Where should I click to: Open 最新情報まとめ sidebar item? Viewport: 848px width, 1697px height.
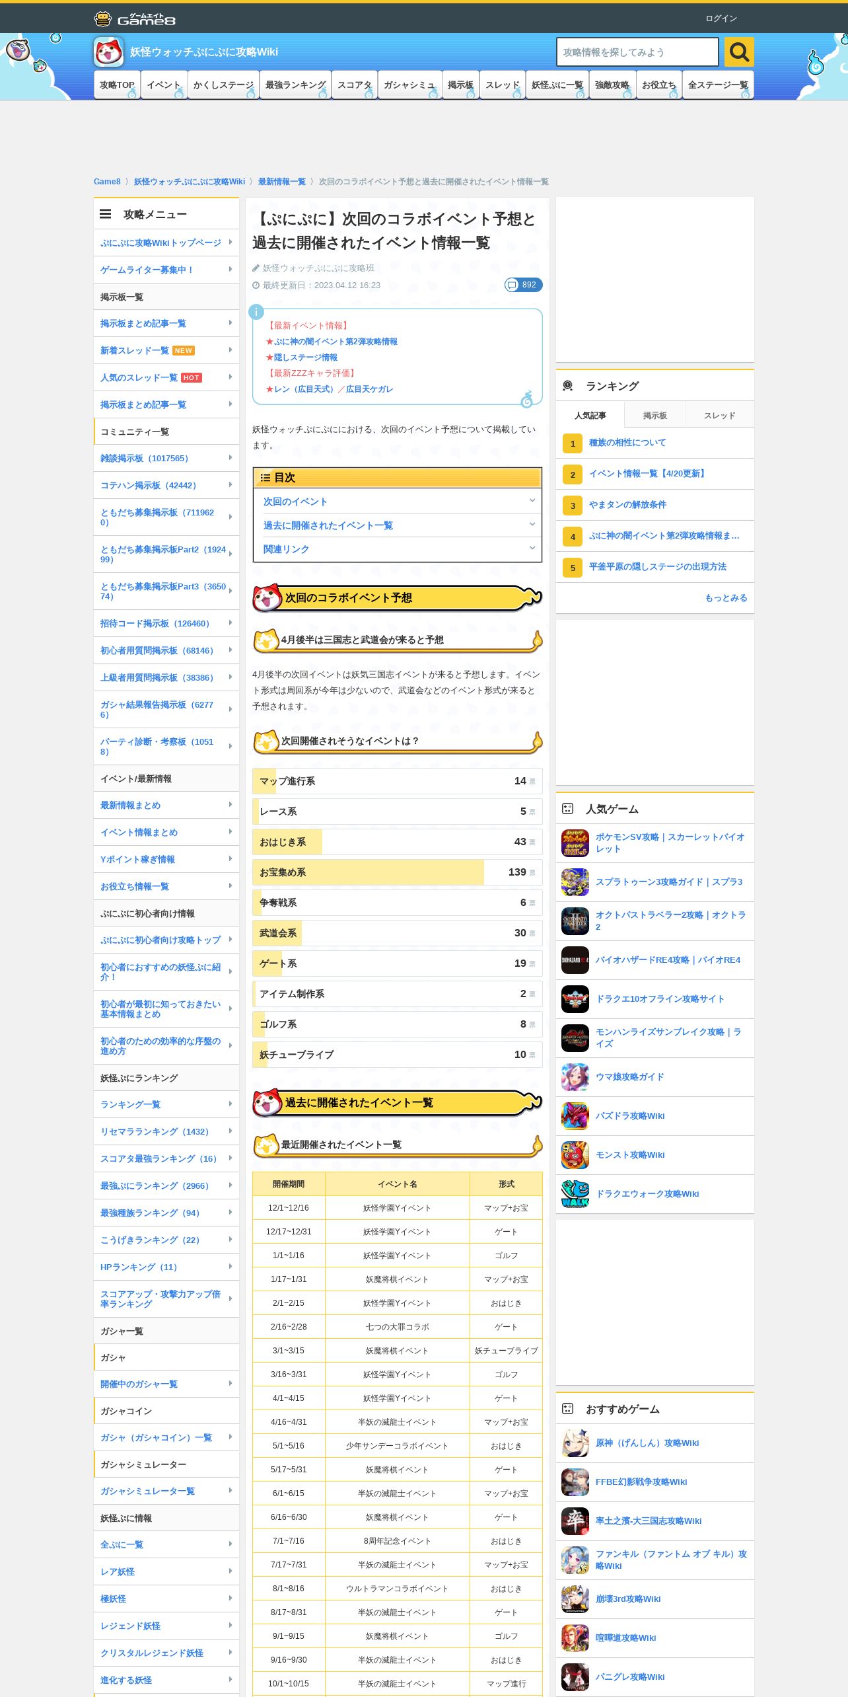coord(166,805)
